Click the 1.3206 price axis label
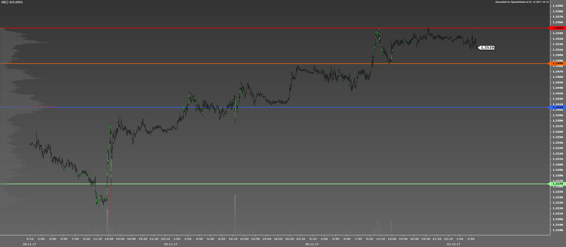 click(x=558, y=219)
